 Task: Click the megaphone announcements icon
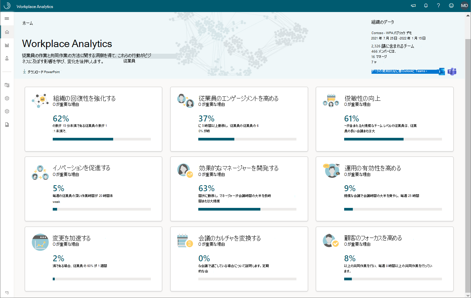tap(413, 6)
